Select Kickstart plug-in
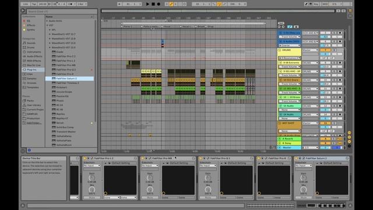The height and width of the screenshot is (210, 373). [62, 87]
